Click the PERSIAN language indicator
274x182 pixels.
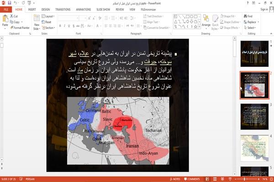pos(30,179)
